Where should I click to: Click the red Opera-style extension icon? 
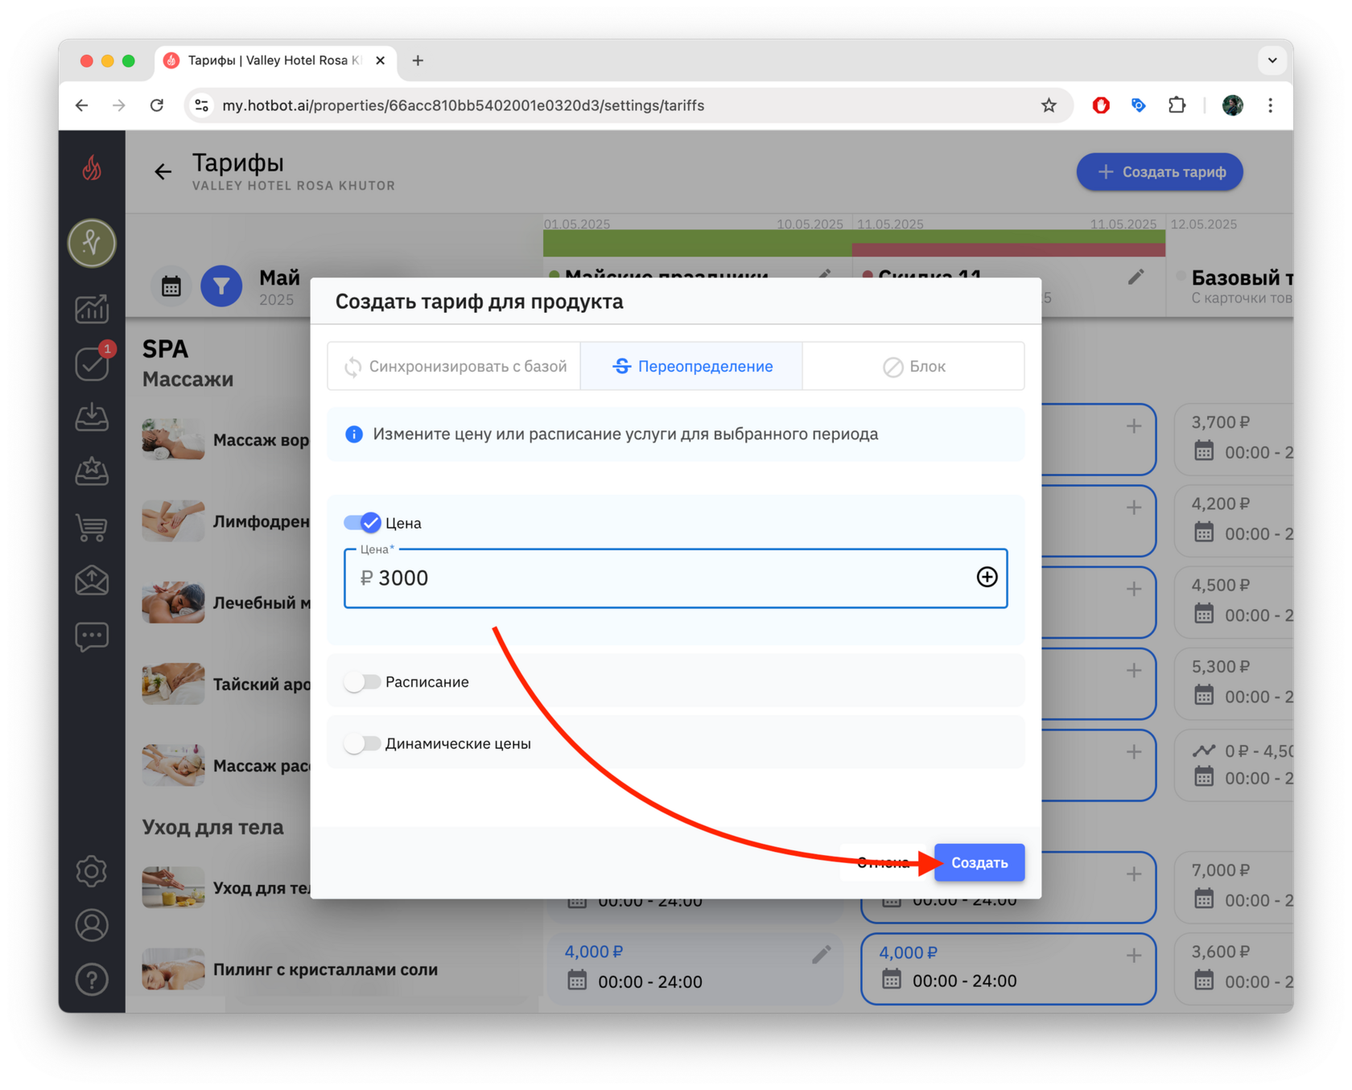pos(1101,105)
